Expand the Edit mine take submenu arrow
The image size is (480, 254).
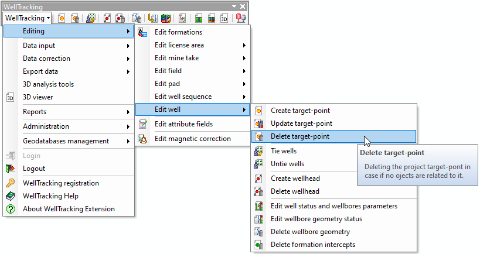(x=244, y=58)
